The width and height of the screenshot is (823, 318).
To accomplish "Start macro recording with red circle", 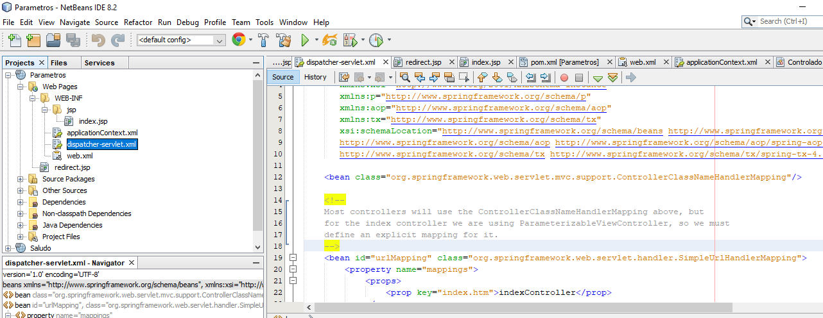I will click(x=564, y=78).
